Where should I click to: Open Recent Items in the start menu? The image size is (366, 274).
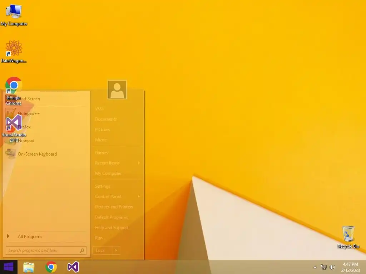pos(118,163)
